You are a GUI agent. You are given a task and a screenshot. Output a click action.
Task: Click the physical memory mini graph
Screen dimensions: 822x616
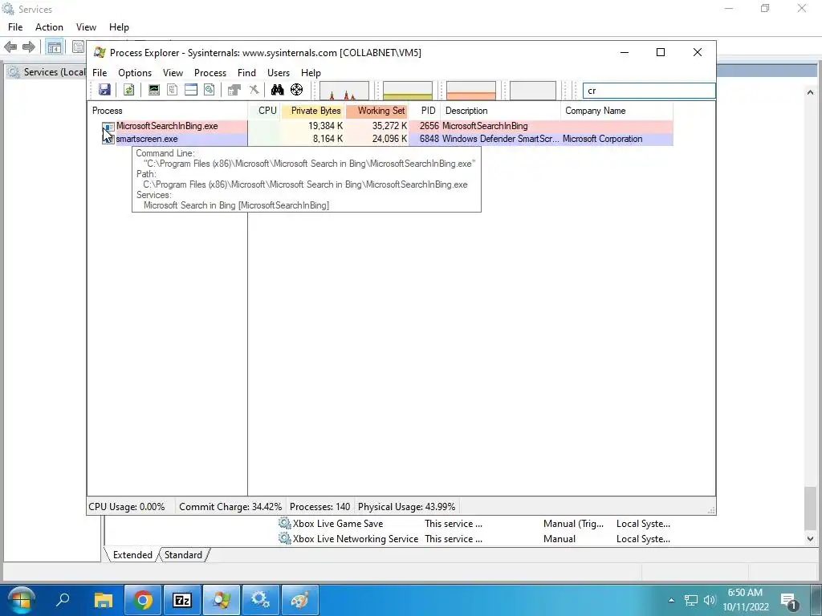[470, 90]
